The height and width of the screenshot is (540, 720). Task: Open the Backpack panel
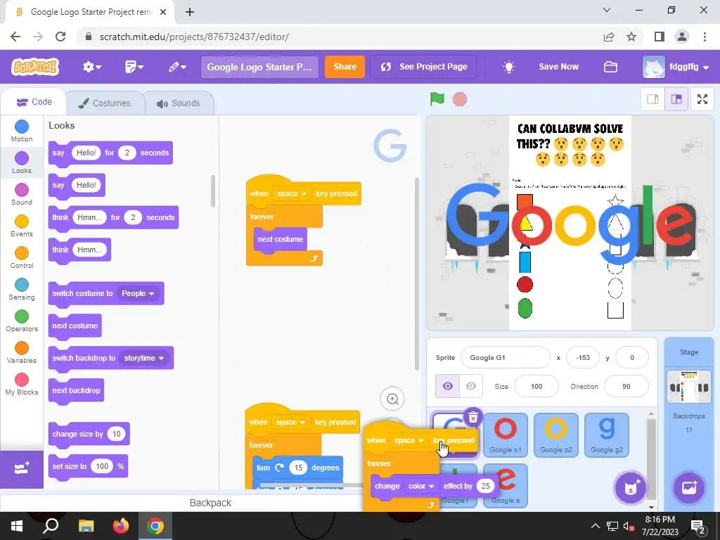point(210,503)
